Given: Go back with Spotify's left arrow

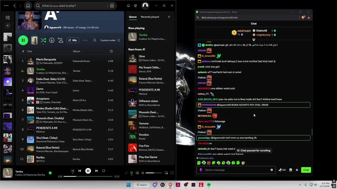Looking at the screenshot, I should 15,6.
